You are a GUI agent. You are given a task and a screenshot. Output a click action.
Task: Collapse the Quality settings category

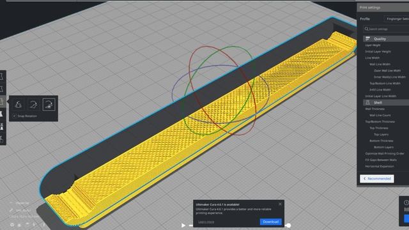point(386,38)
